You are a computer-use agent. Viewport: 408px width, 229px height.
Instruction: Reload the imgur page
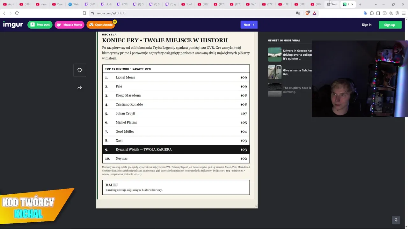click(17, 13)
